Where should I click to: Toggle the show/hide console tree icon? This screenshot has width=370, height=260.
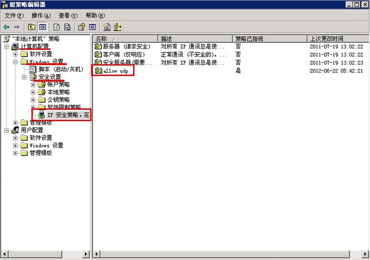pyautogui.click(x=42, y=27)
